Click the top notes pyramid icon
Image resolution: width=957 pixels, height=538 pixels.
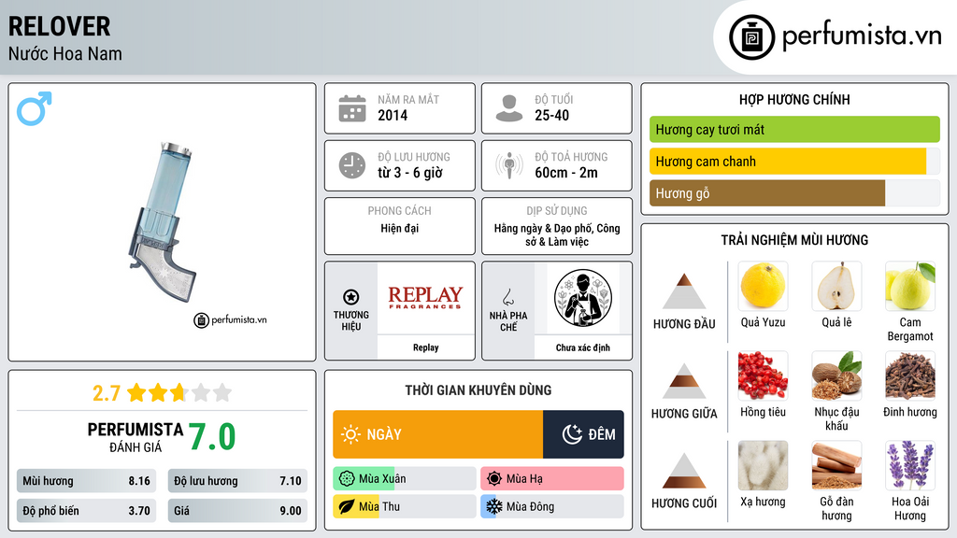click(x=684, y=291)
